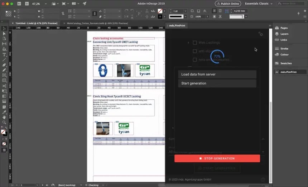The image size is (308, 187).
Task: Select the Rectangle Frame tool
Action: (4, 75)
